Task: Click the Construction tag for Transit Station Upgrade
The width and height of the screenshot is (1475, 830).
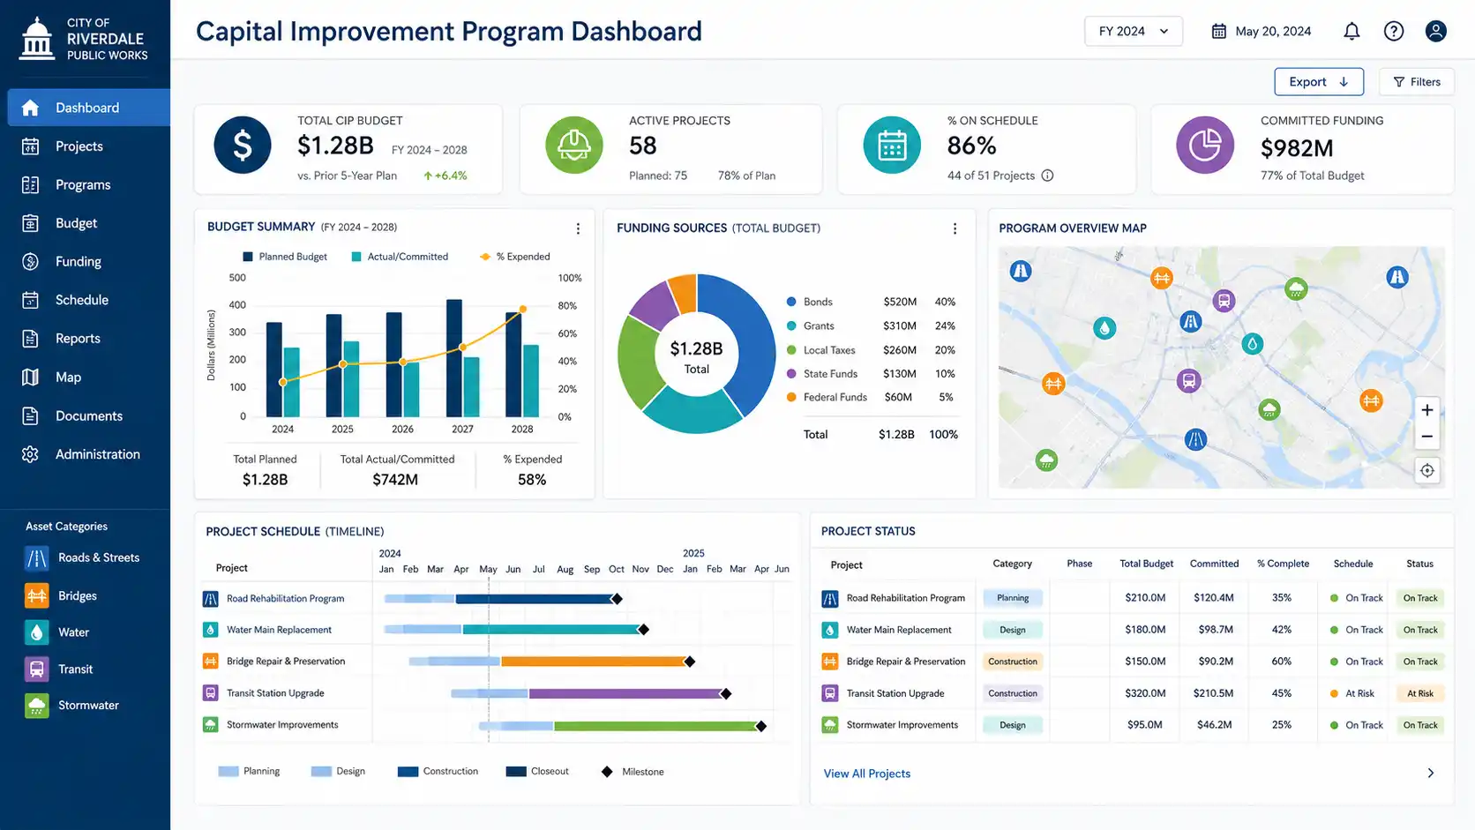Action: point(1013,693)
